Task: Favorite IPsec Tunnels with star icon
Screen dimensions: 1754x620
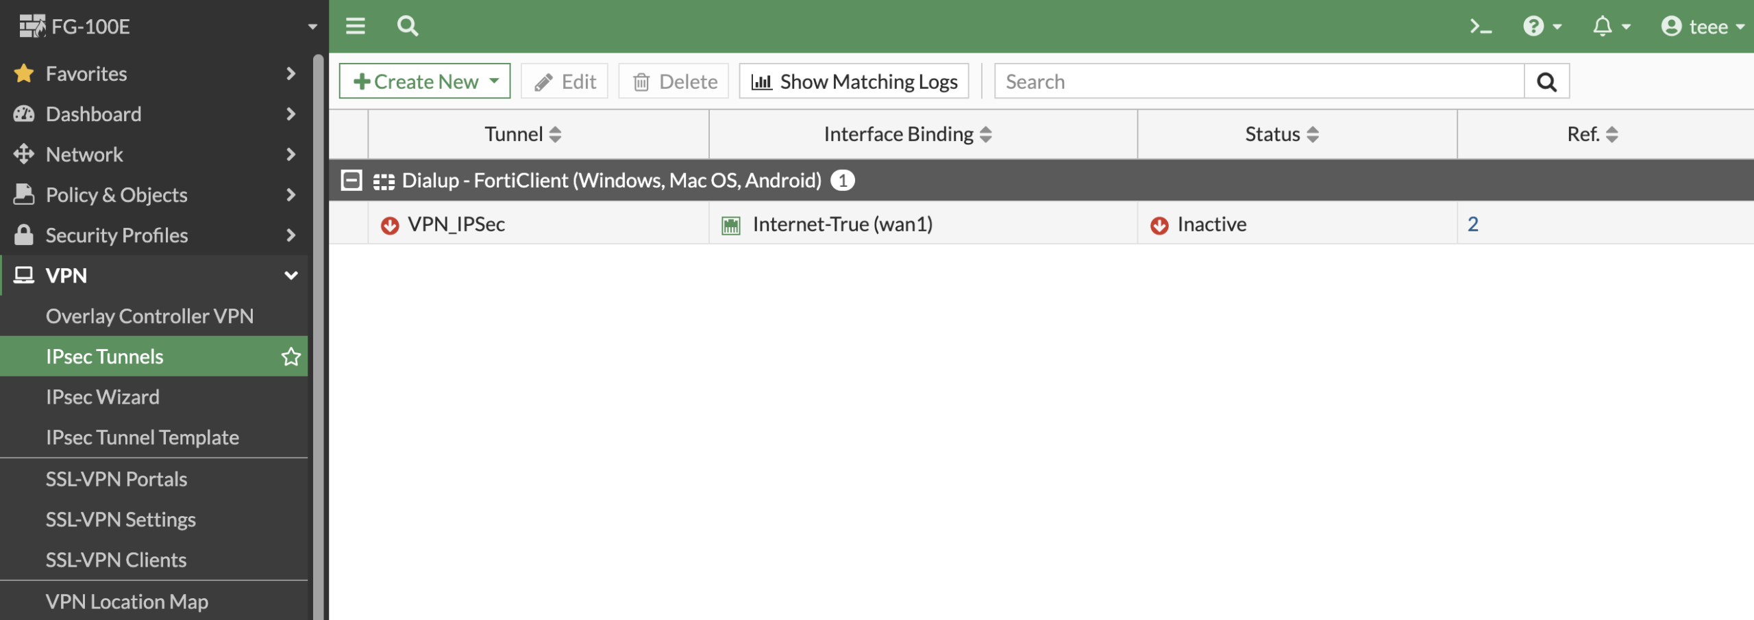Action: coord(291,357)
